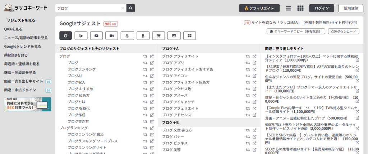Click the ブログ 収益化 suggestion
Viewport: 368px width, 154px height.
[x=79, y=109]
